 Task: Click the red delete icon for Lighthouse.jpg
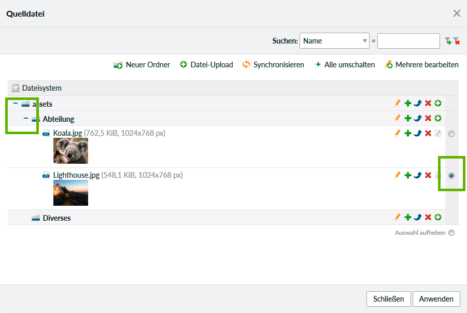[x=428, y=176]
